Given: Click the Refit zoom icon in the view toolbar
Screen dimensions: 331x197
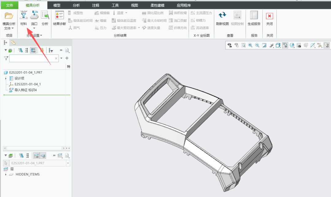Looking at the screenshot, I should point(243,45).
